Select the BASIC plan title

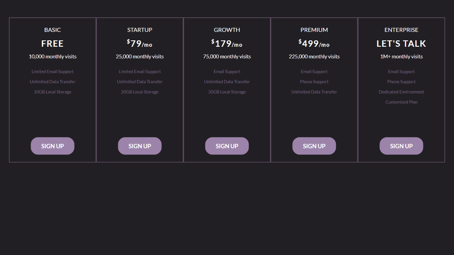[x=52, y=30]
